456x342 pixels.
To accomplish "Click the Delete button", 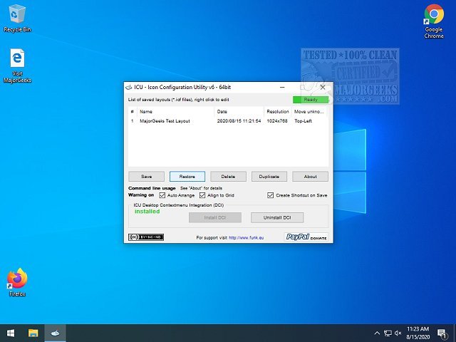I will pyautogui.click(x=228, y=177).
